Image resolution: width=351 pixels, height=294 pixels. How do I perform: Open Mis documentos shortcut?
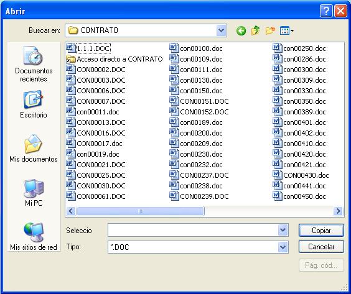pyautogui.click(x=34, y=148)
